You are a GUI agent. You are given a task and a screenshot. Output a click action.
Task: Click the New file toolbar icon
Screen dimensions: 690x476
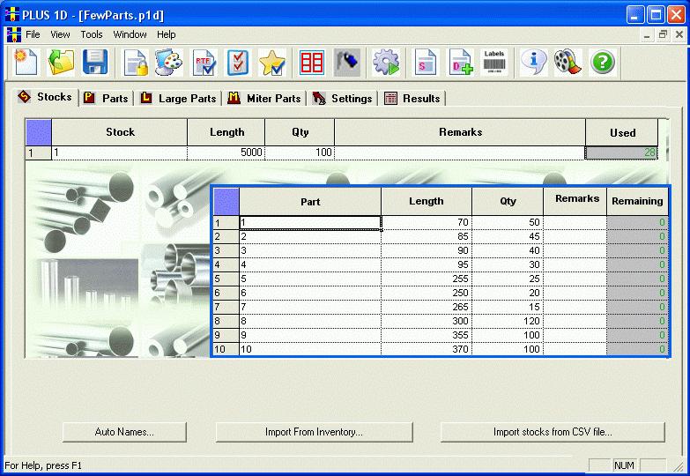[26, 62]
